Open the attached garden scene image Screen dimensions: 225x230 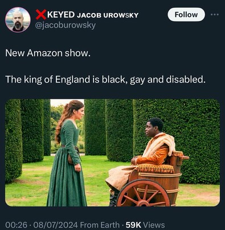[112, 153]
